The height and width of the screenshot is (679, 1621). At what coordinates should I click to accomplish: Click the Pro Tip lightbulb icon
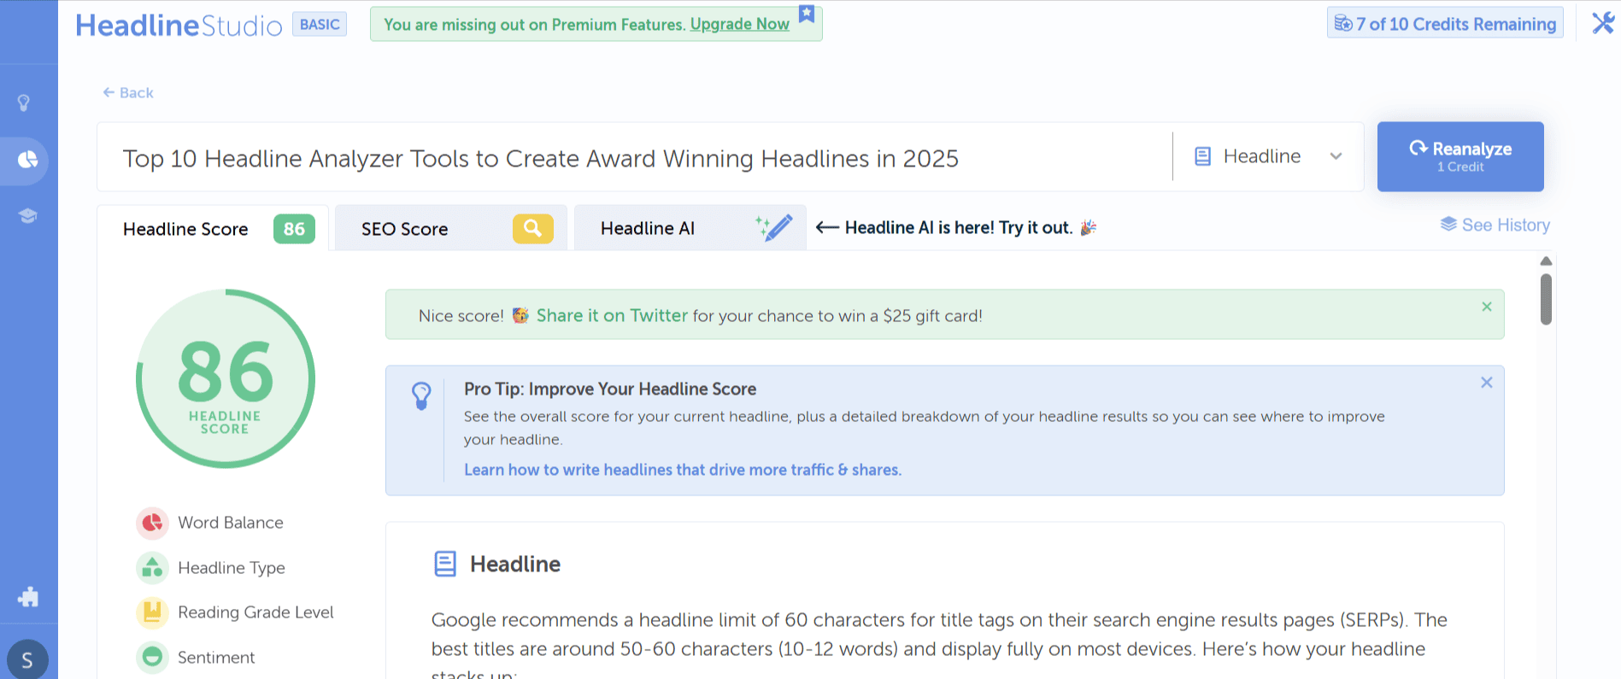coord(421,395)
